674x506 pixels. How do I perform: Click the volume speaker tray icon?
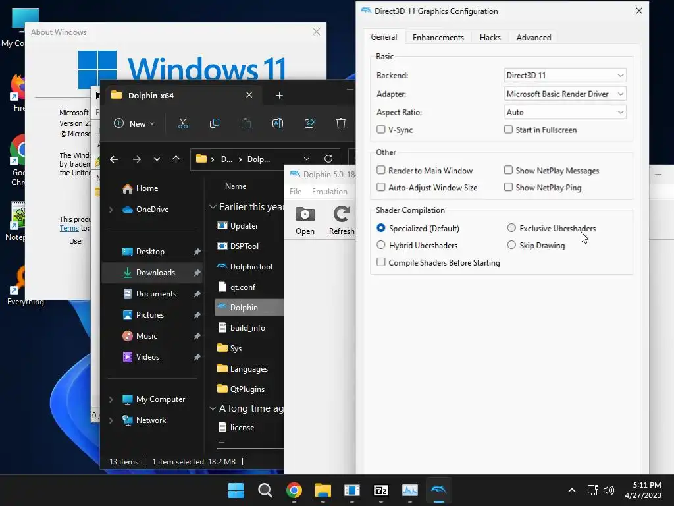(x=609, y=490)
